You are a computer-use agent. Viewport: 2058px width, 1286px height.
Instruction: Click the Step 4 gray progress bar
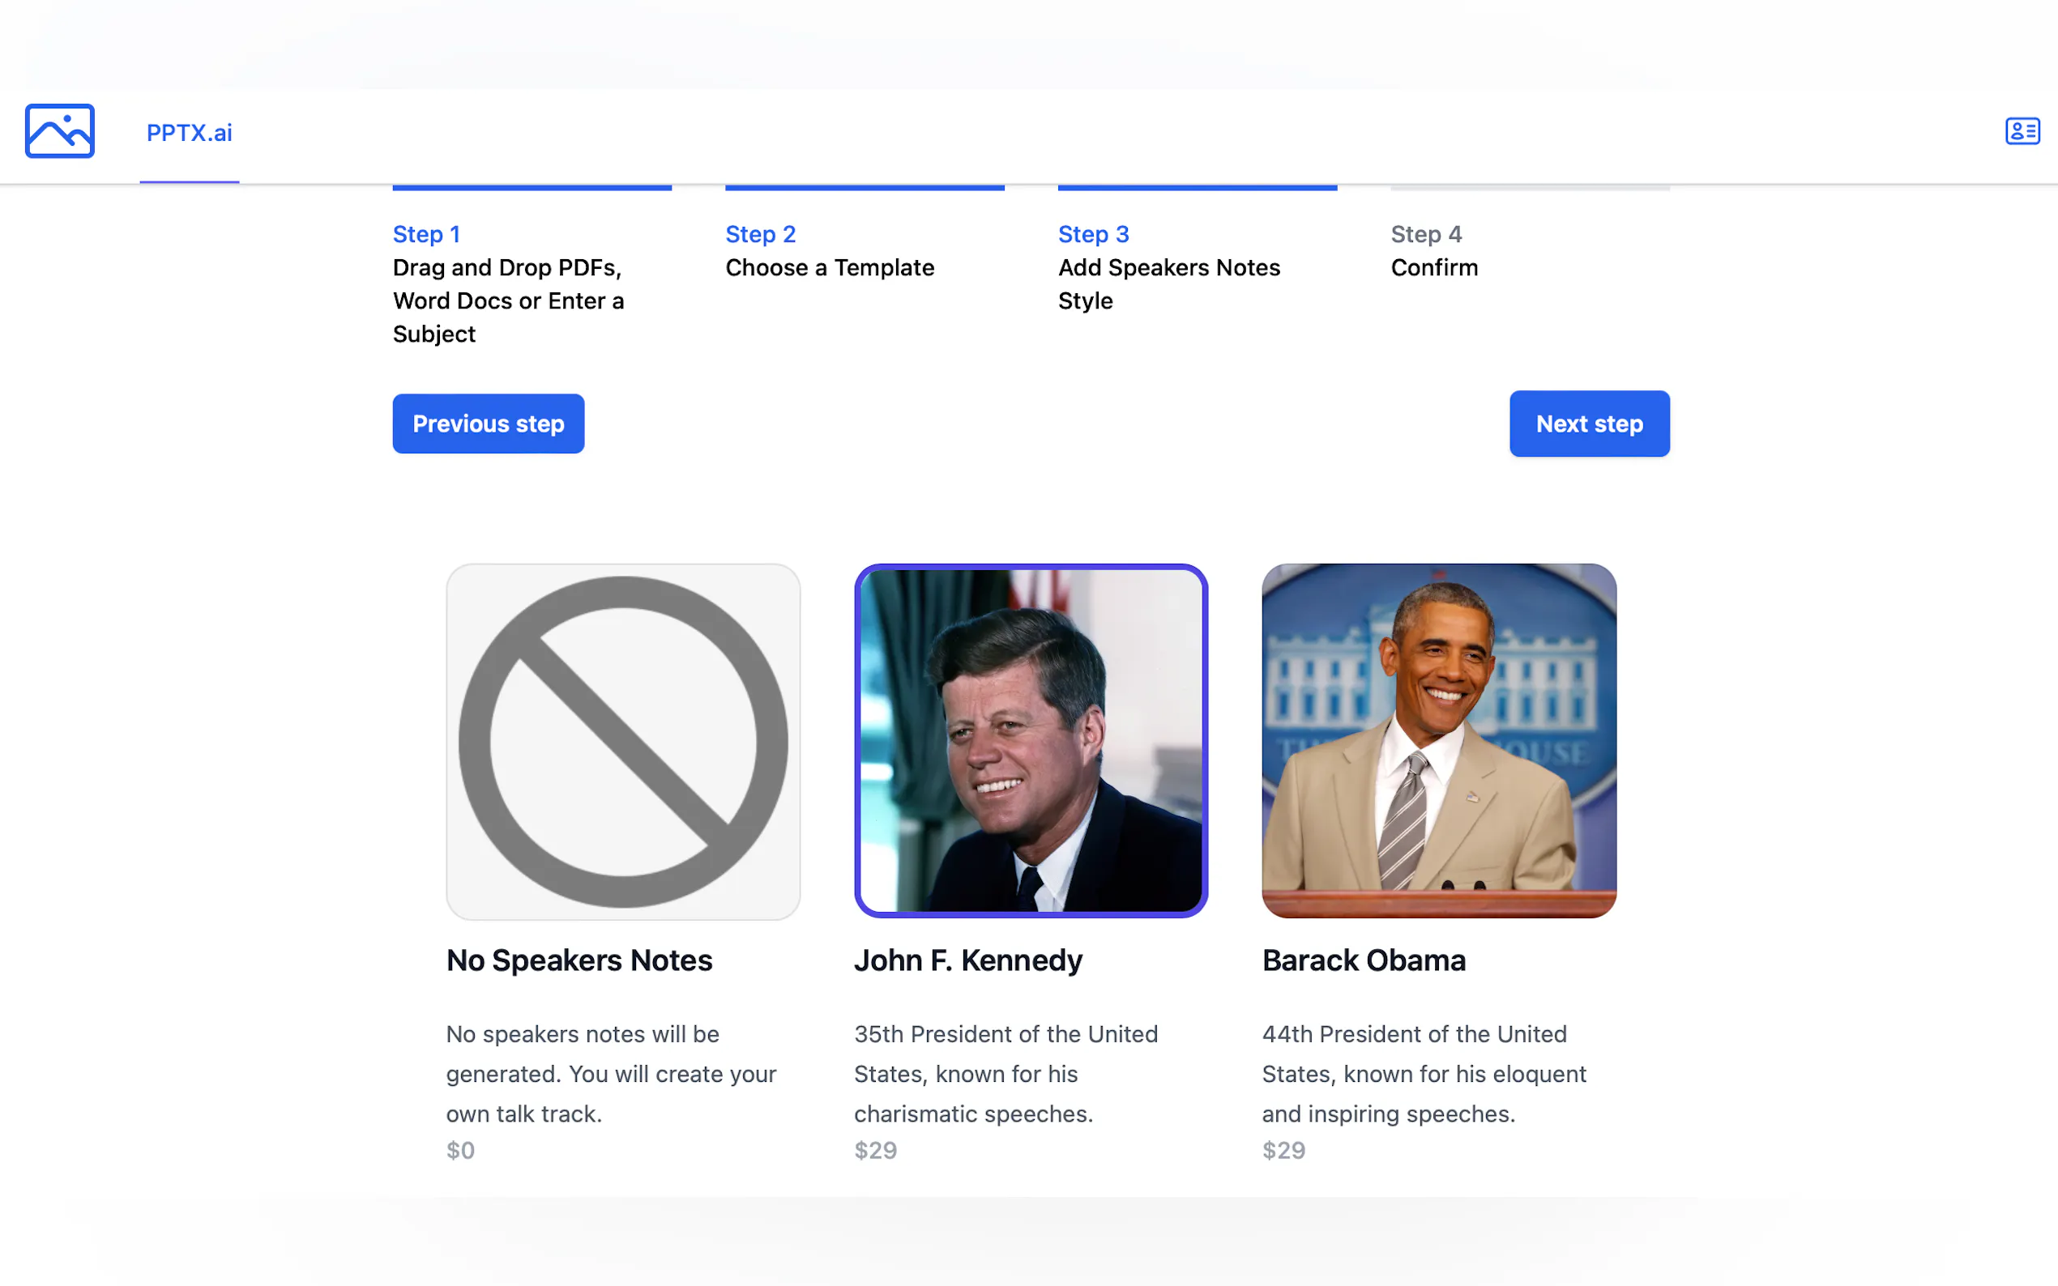coord(1530,187)
